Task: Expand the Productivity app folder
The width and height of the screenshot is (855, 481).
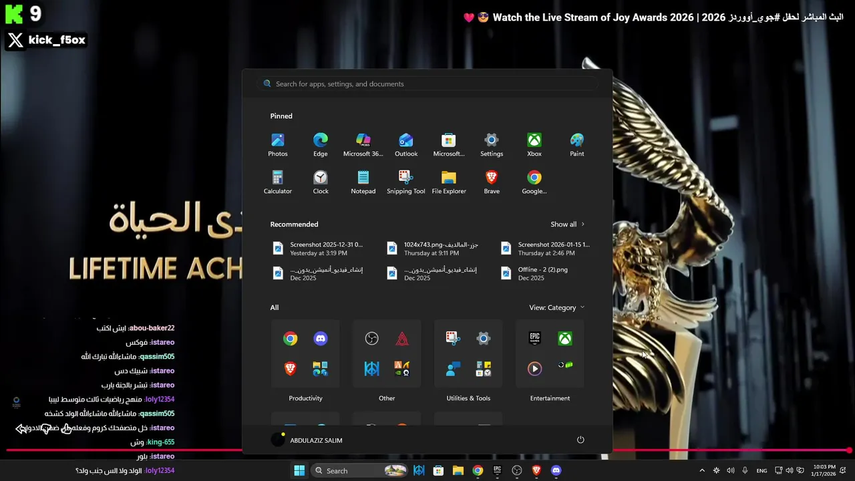Action: coord(305,353)
